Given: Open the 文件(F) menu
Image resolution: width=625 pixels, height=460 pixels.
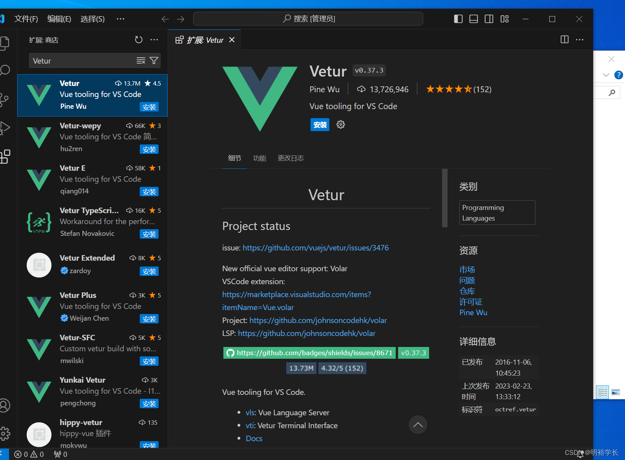Looking at the screenshot, I should [x=26, y=19].
